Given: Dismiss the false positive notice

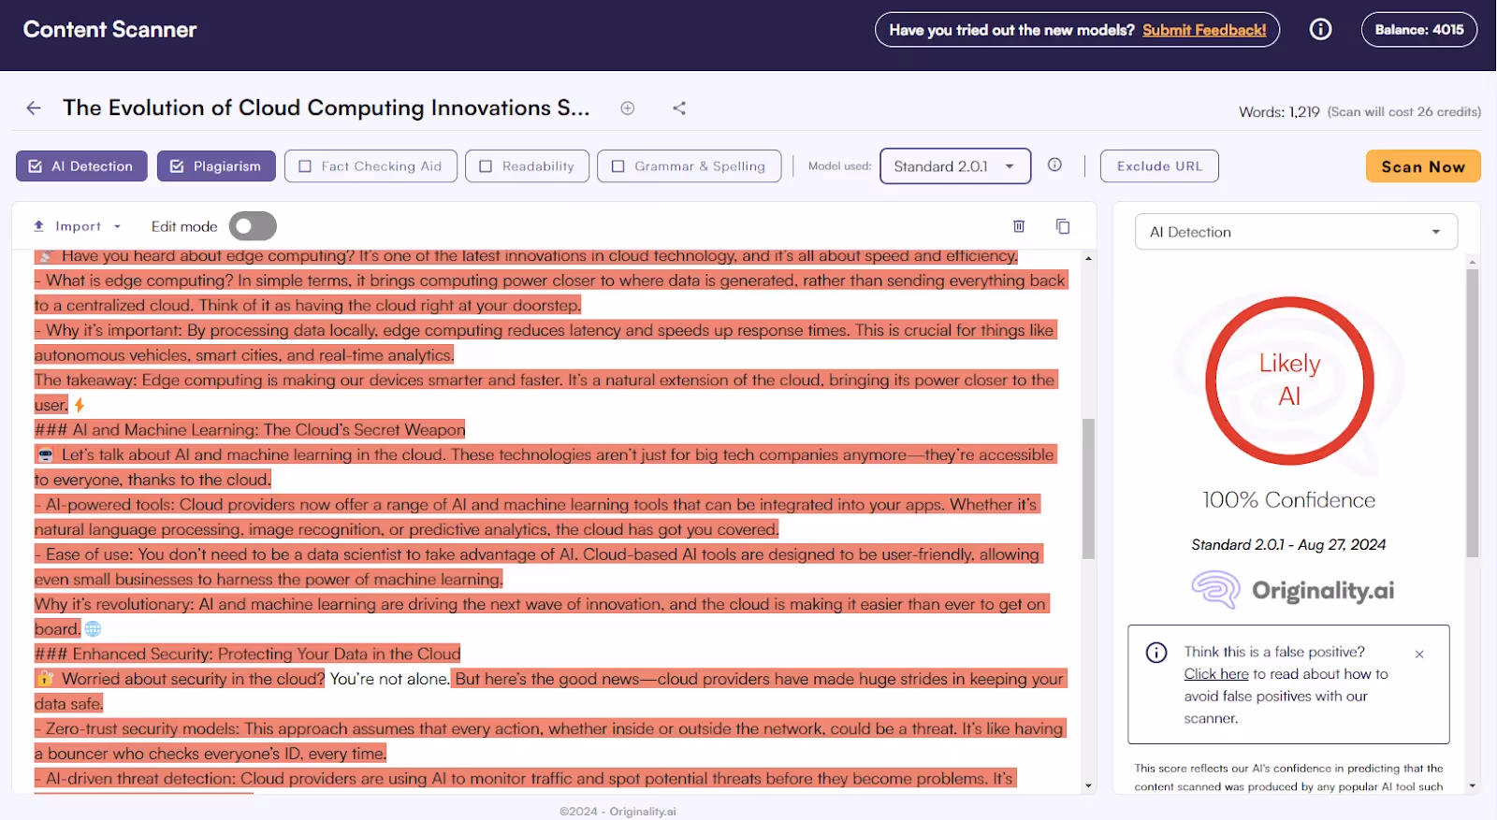Looking at the screenshot, I should point(1419,655).
